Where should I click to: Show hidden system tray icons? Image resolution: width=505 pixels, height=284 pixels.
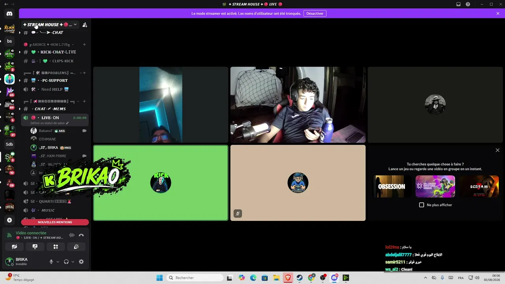pos(425,278)
